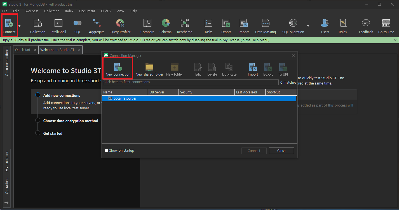399x210 pixels.
Task: Click the Connect toolbar icon
Action: [x=9, y=26]
